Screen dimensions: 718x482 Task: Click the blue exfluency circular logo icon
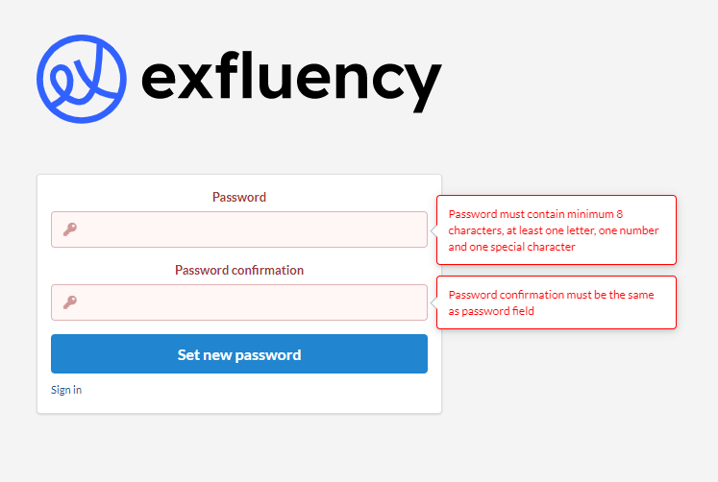[82, 79]
